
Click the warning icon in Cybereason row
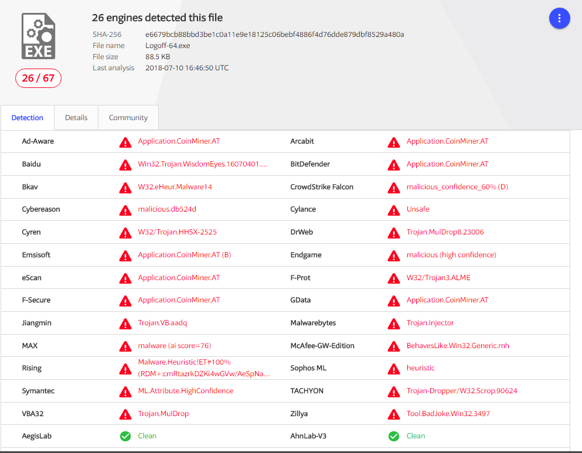click(x=125, y=210)
